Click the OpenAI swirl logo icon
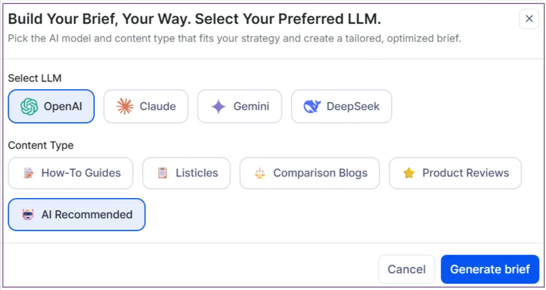546x290 pixels. coord(29,107)
